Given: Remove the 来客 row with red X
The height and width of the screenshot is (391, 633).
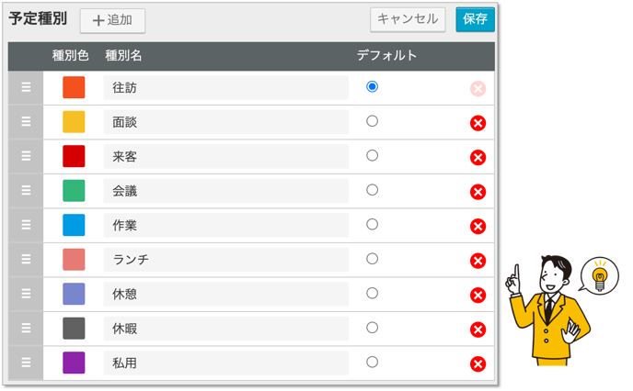Looking at the screenshot, I should [x=478, y=158].
